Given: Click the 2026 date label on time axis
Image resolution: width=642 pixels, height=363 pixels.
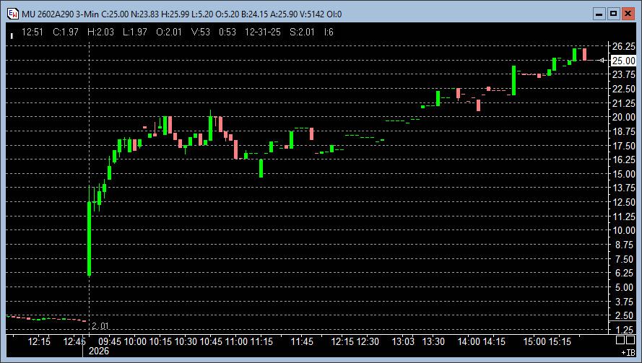Looking at the screenshot, I should point(99,351).
